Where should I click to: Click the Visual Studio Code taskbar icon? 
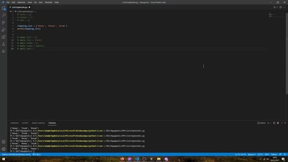point(137,159)
